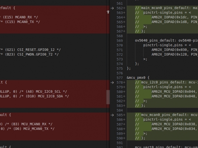Click commented mcu_mcan0_pins_default line
The image size is (198, 148).
pyautogui.click(x=165, y=115)
